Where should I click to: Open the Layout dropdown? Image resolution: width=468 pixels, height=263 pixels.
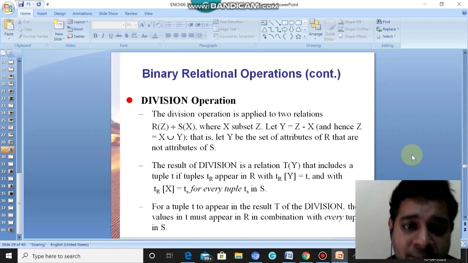tap(78, 22)
